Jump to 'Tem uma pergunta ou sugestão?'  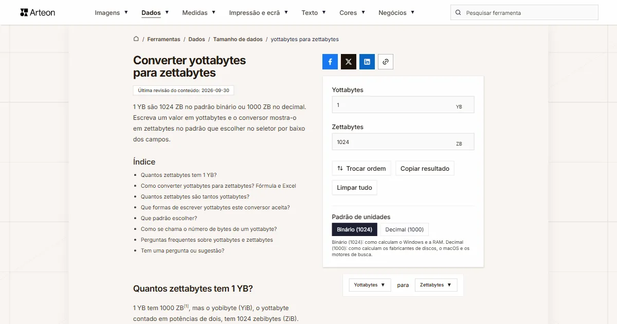(x=183, y=250)
